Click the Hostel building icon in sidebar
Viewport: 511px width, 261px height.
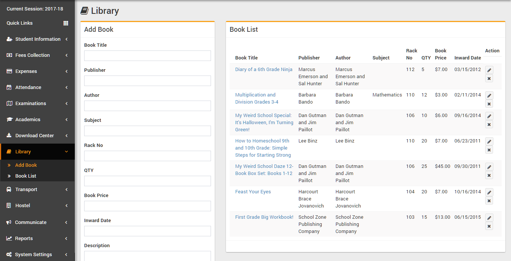[9, 206]
